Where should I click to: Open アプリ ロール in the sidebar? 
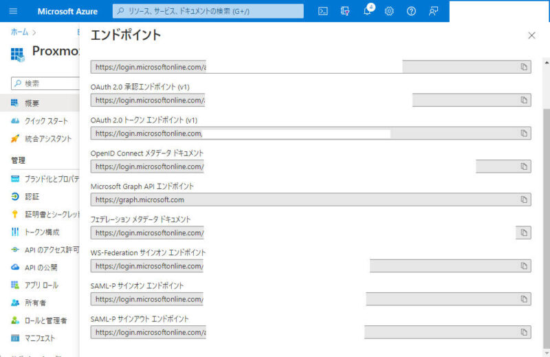[x=40, y=285]
